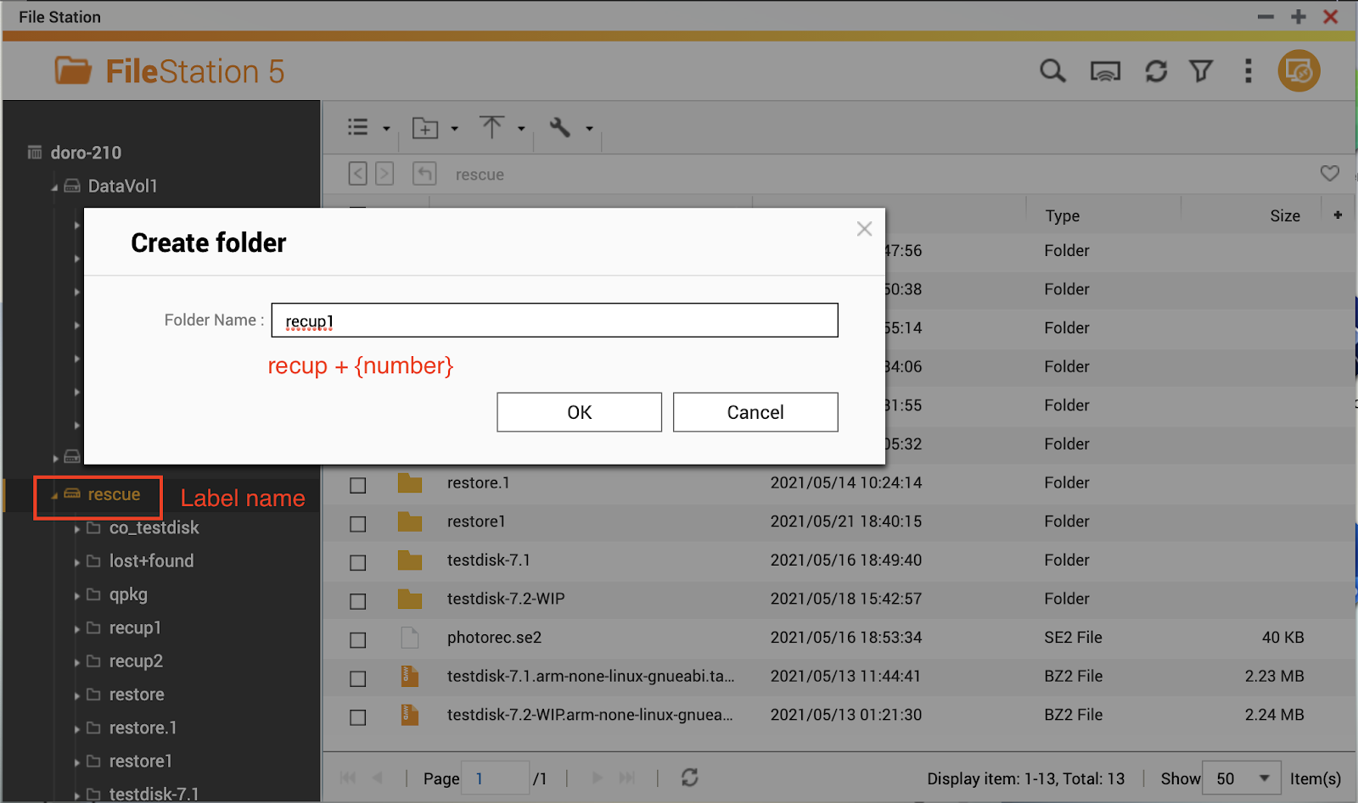Expand the recup1 tree folder

point(76,629)
